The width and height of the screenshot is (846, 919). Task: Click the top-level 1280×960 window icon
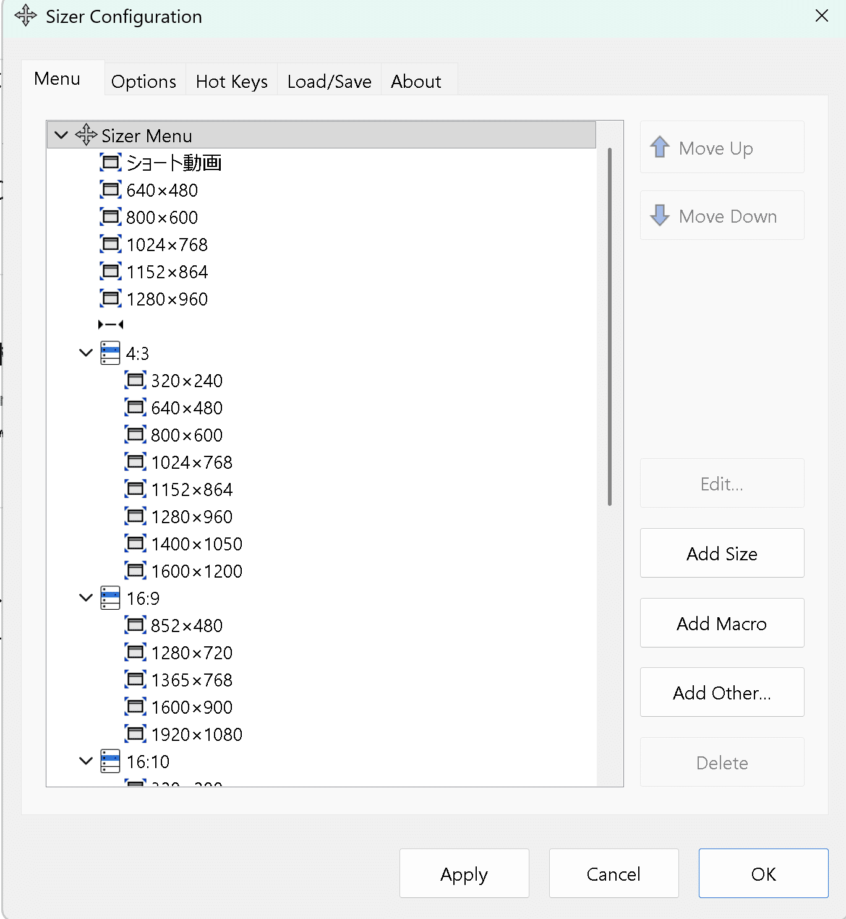point(111,299)
